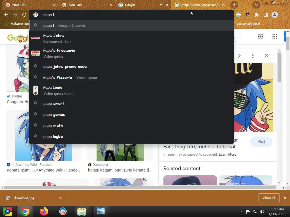
Task: Go to next image with arrow in preview panel
Action: click(x=239, y=56)
